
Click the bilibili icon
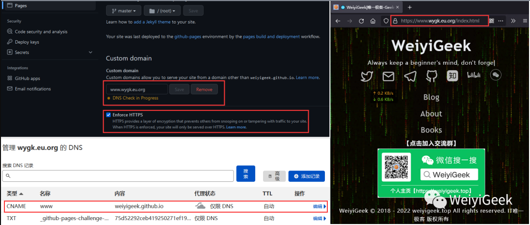pyautogui.click(x=474, y=75)
